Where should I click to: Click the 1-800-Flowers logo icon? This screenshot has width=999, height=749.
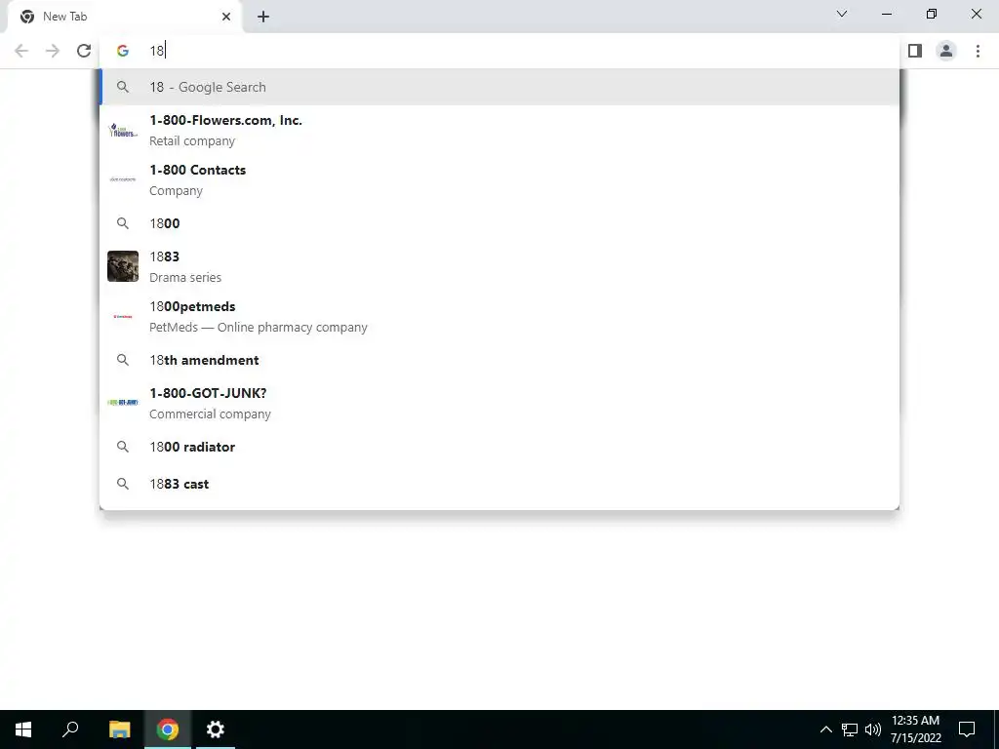click(123, 131)
